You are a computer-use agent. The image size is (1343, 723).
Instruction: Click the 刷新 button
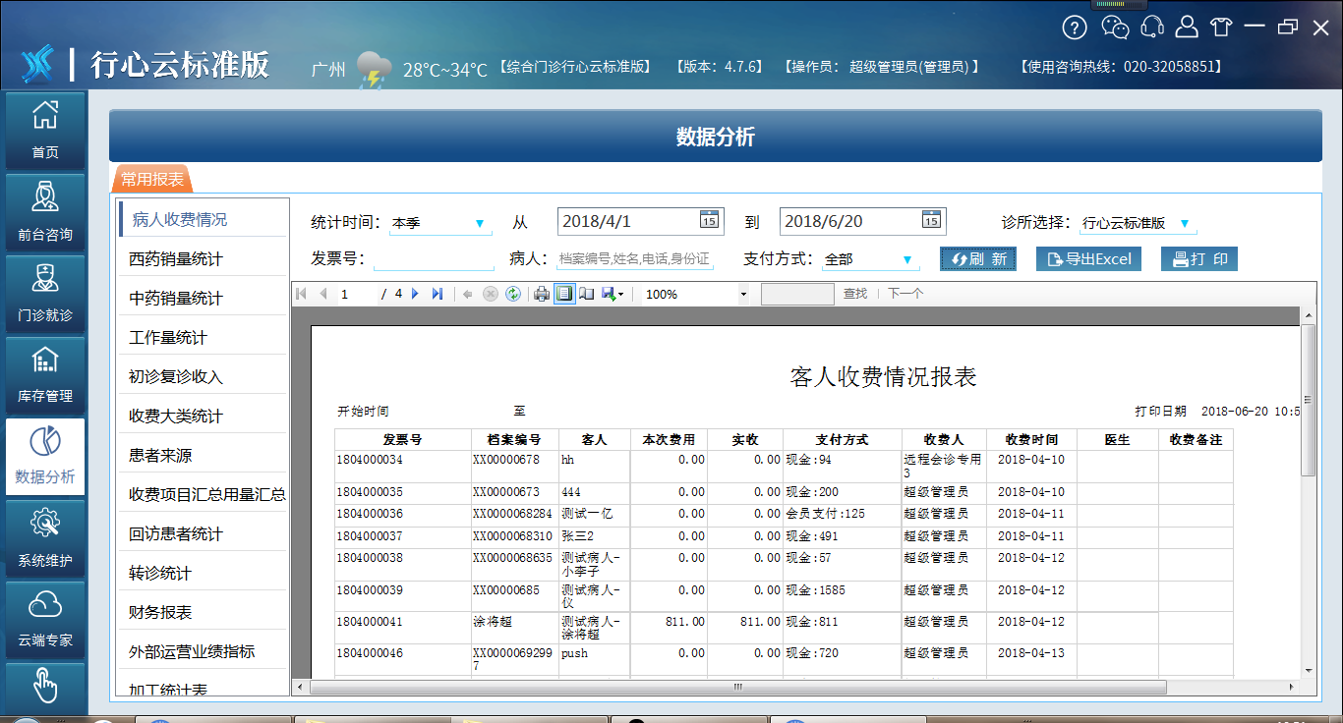pos(978,259)
